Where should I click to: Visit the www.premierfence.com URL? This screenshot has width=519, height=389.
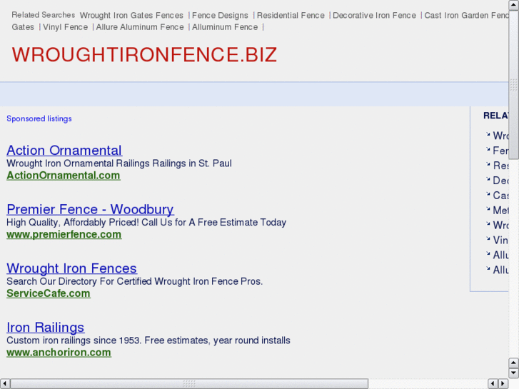(64, 234)
